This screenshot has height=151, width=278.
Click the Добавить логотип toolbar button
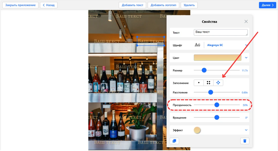[x=163, y=5]
